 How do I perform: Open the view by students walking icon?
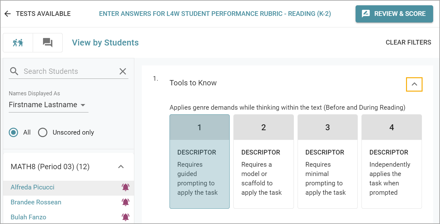click(18, 43)
